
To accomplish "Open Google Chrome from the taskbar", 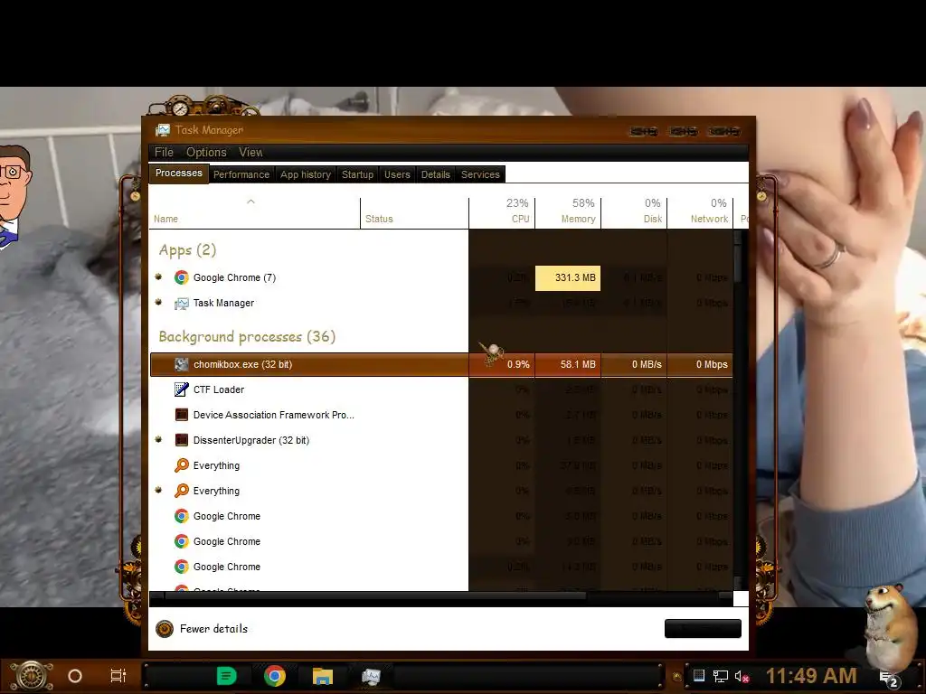I will pos(275,676).
